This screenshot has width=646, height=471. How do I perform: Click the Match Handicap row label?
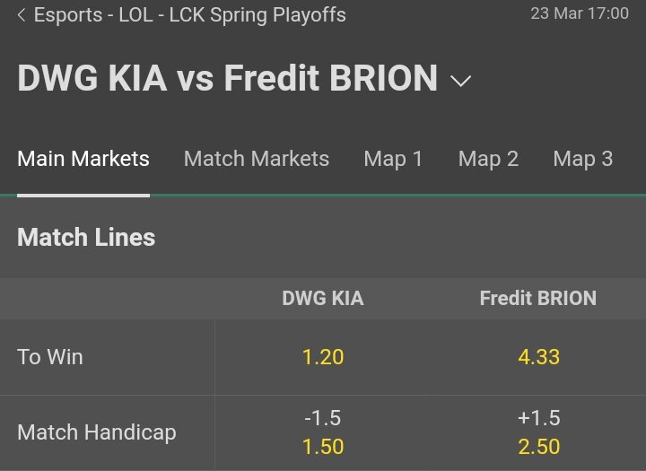pos(97,432)
